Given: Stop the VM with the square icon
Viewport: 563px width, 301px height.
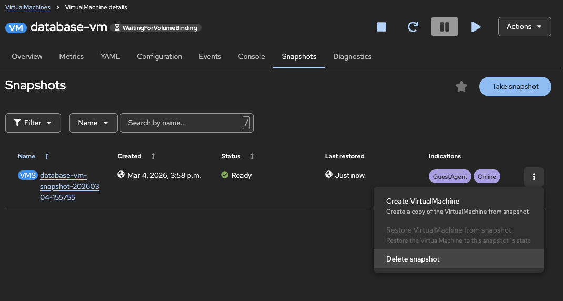Looking at the screenshot, I should [381, 27].
